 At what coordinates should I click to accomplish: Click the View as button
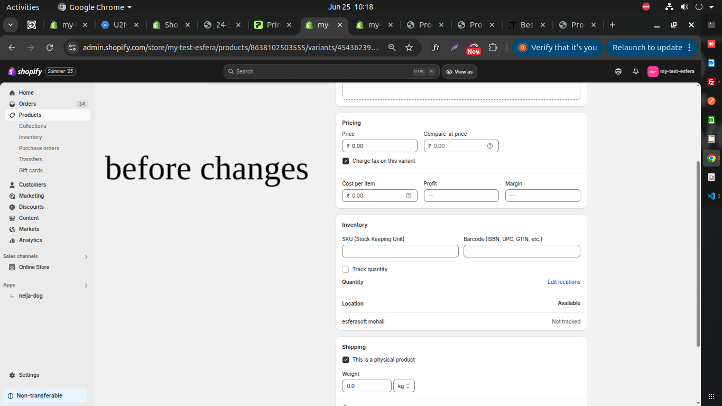[459, 71]
